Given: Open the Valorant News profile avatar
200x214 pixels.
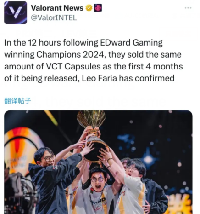Looking at the screenshot, I should [16, 12].
